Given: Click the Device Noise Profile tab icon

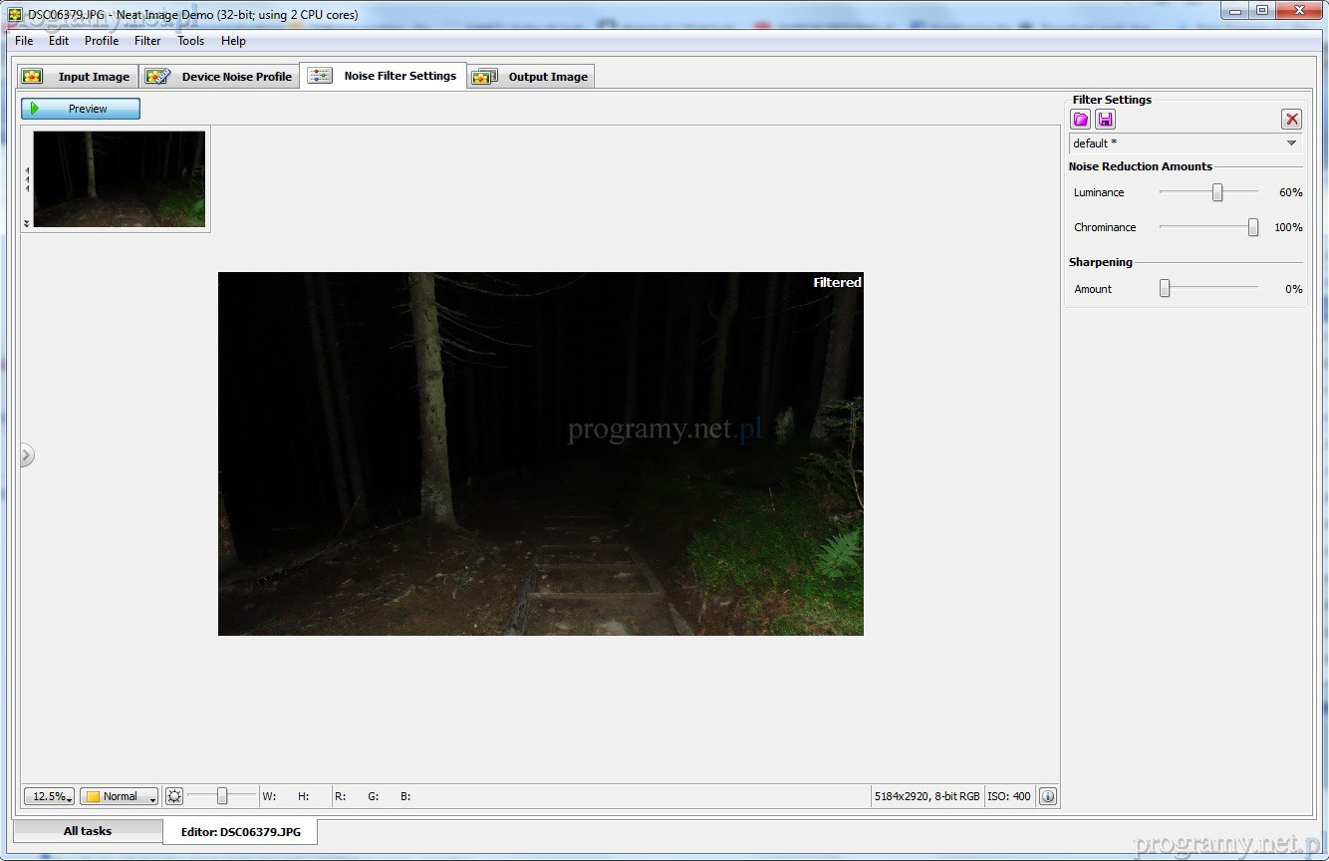Looking at the screenshot, I should pyautogui.click(x=157, y=77).
